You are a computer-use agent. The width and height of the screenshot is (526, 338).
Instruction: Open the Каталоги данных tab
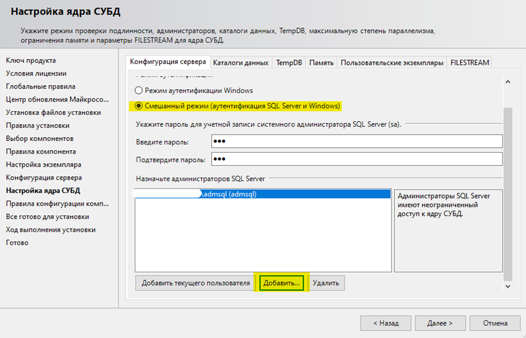[x=241, y=62]
